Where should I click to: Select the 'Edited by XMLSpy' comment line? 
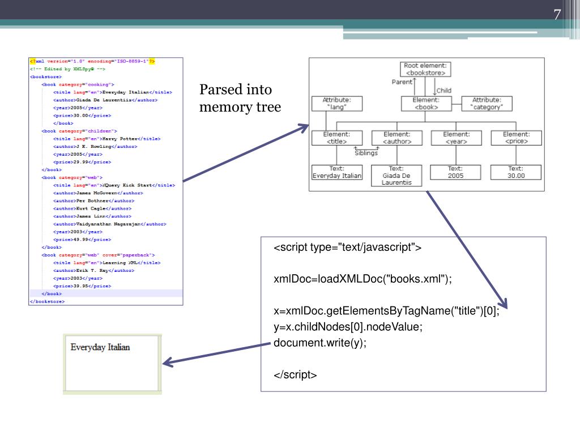67,69
